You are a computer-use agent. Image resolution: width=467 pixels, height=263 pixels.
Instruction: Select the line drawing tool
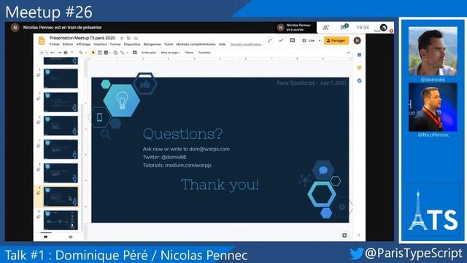(123, 53)
